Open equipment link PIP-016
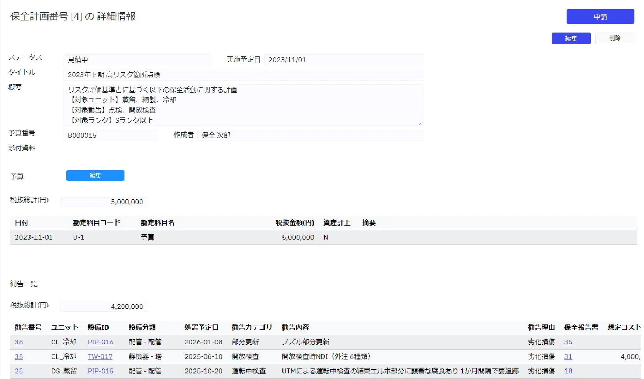 click(100, 342)
